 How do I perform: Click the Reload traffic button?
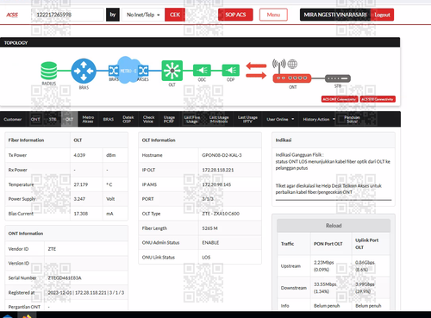pyautogui.click(x=334, y=226)
